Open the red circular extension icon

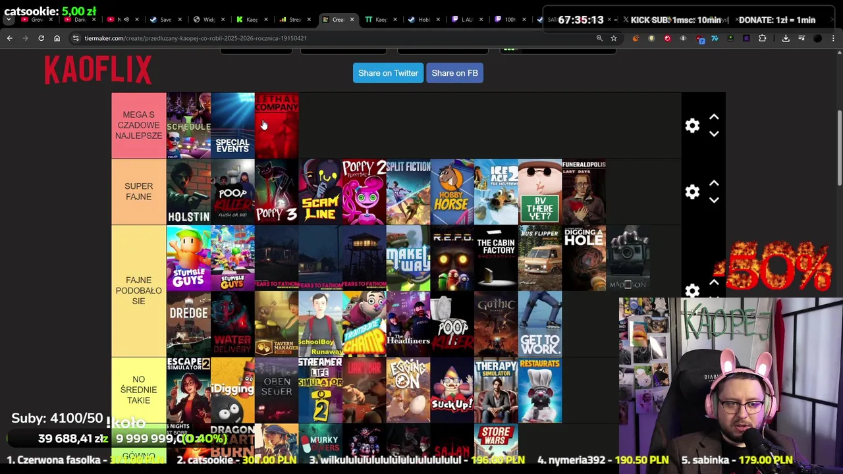point(667,38)
